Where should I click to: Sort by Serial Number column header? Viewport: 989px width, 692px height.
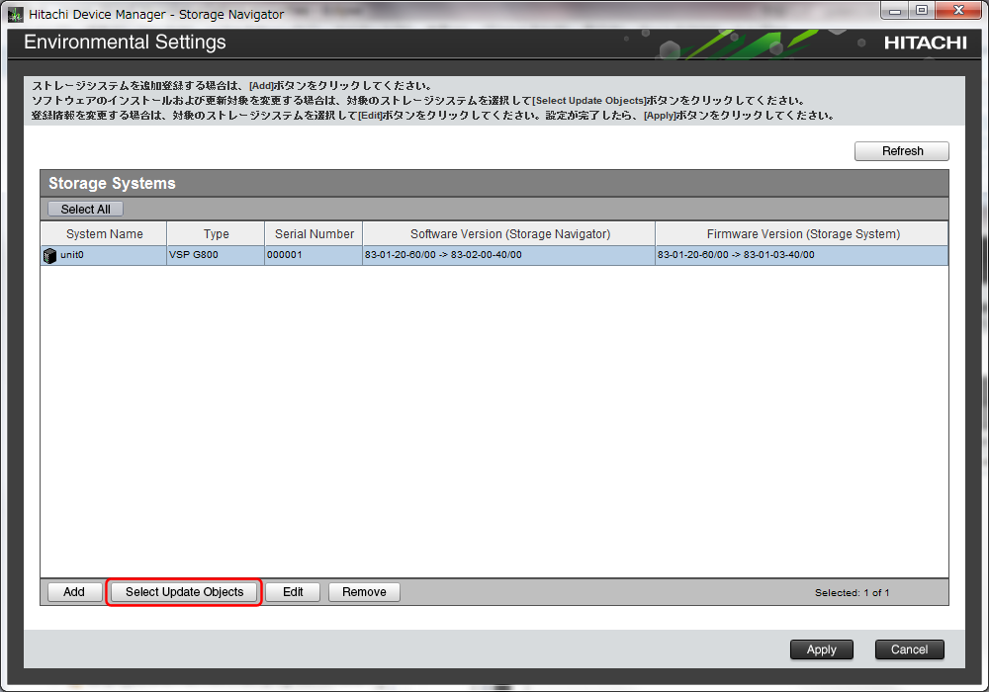315,234
